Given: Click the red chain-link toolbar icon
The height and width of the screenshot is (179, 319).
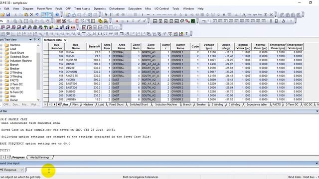Looking at the screenshot, I should click(x=187, y=21).
